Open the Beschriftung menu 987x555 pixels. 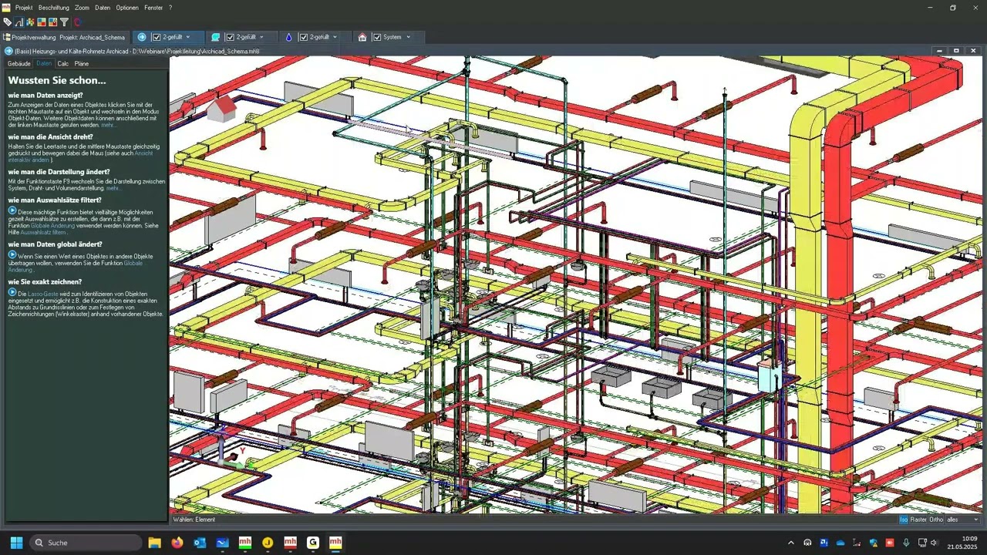[54, 7]
